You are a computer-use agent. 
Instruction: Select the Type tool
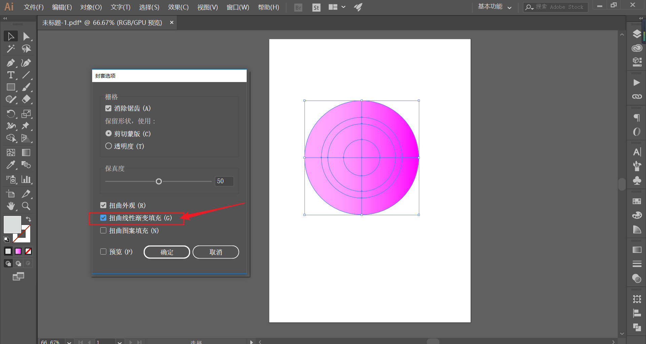[11, 75]
